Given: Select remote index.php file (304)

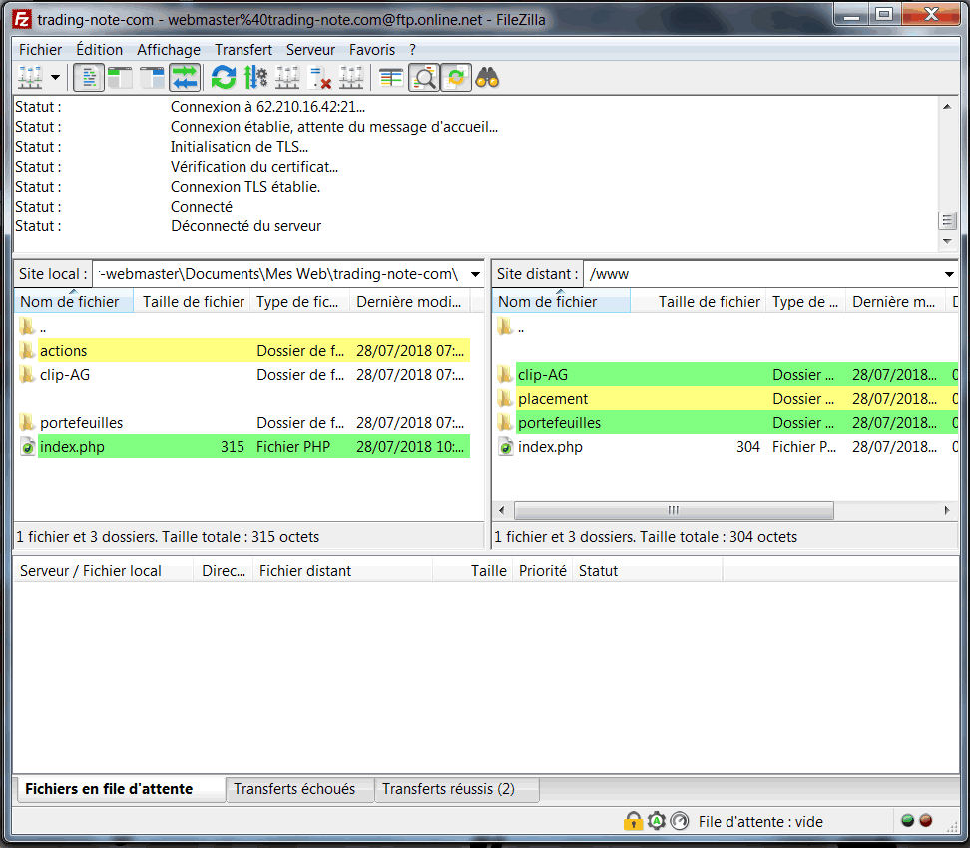Looking at the screenshot, I should click(726, 447).
